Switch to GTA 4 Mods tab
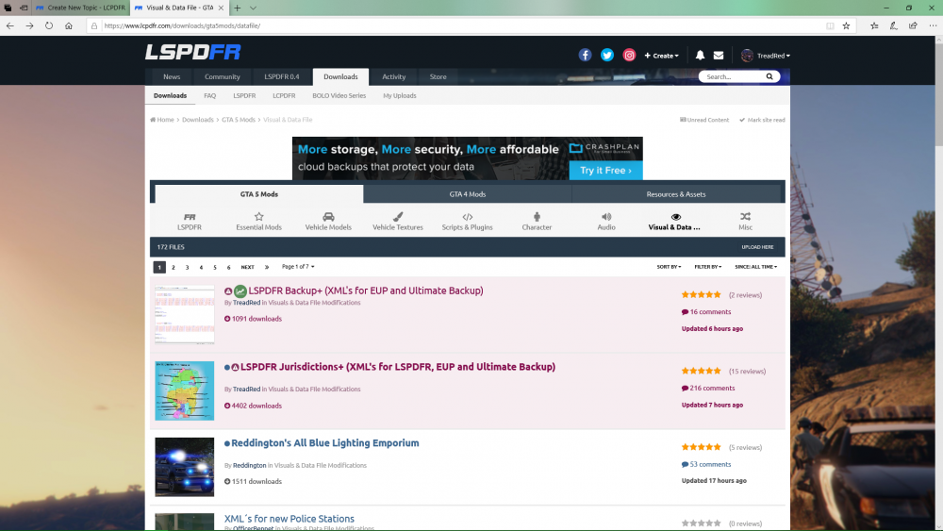The height and width of the screenshot is (531, 943). [x=468, y=194]
